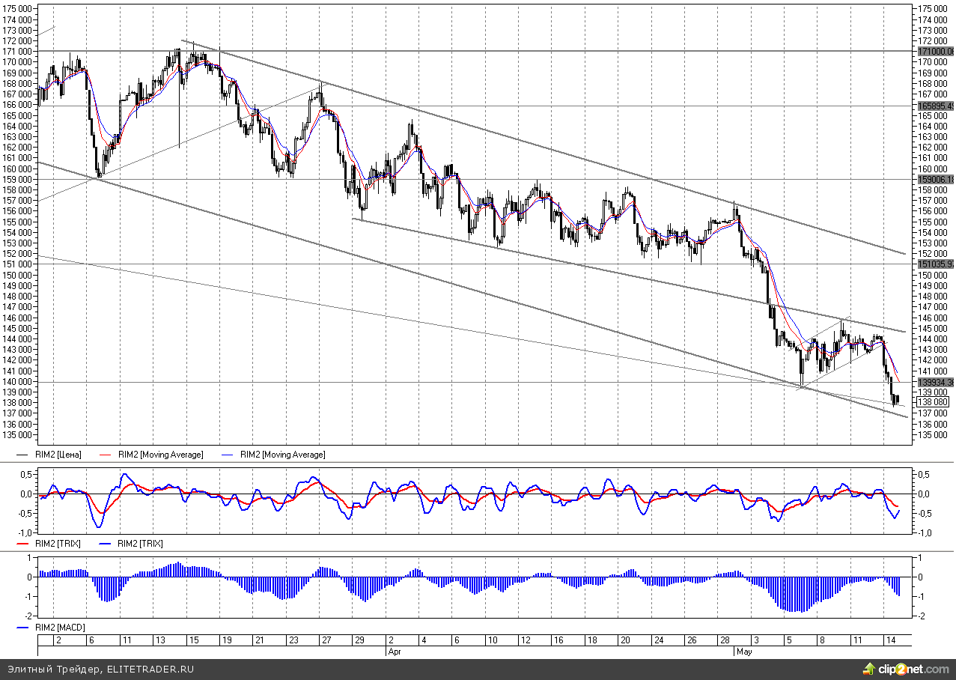Click the Apr month label on the time axis
Image resolution: width=956 pixels, height=680 pixels.
[394, 652]
